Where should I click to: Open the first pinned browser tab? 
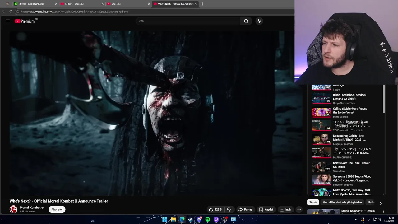click(7, 4)
